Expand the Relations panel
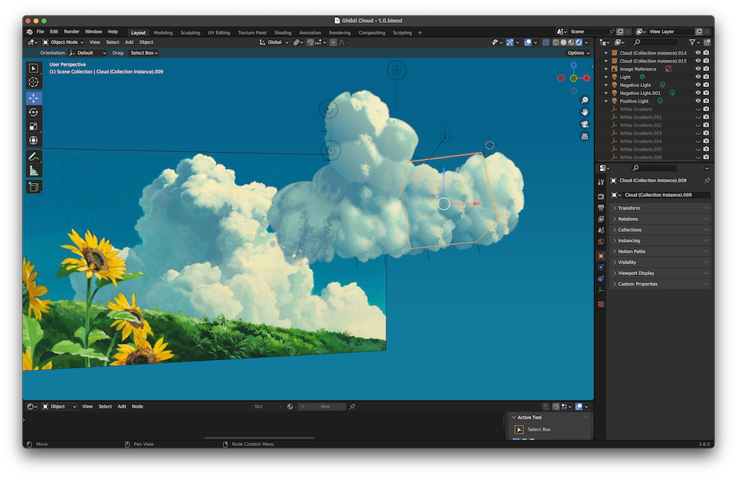Image resolution: width=737 pixels, height=478 pixels. [660, 219]
